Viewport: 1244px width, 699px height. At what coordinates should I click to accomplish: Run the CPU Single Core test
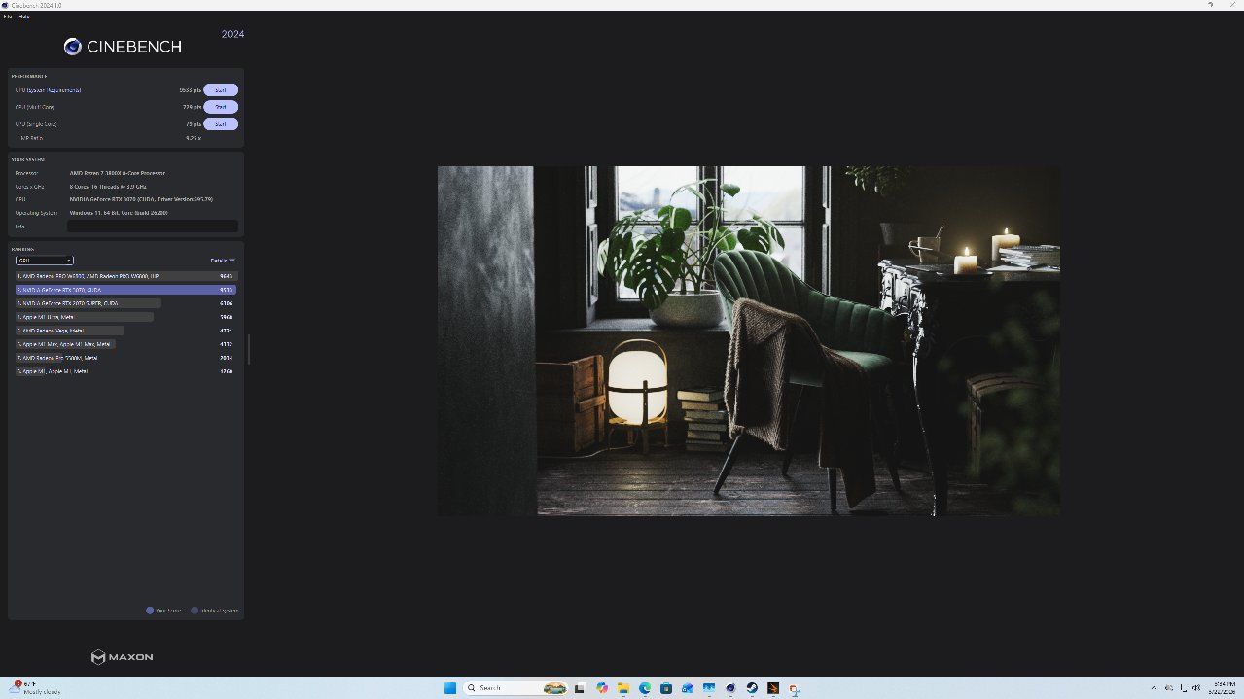tap(220, 124)
